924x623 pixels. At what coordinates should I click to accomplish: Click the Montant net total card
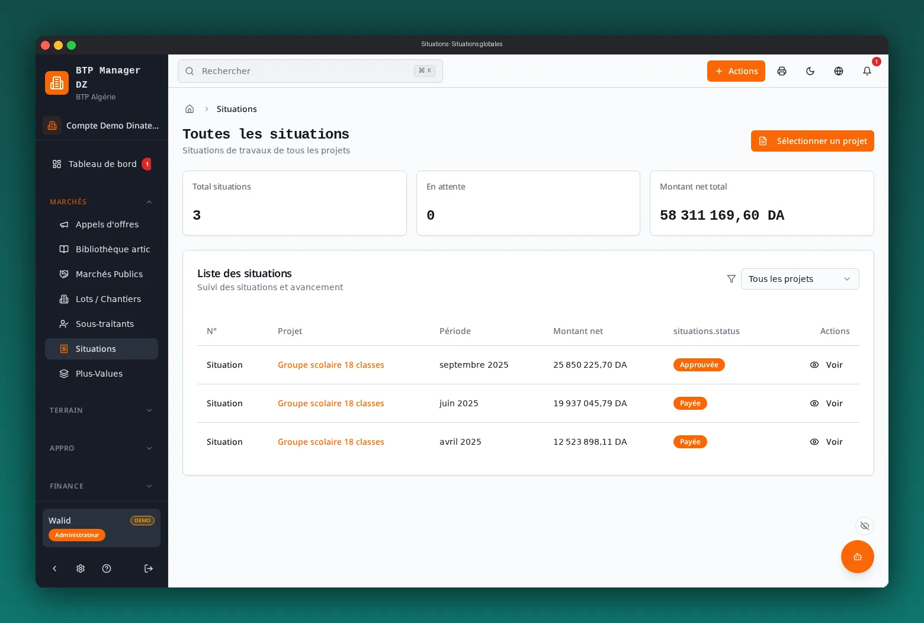(762, 203)
